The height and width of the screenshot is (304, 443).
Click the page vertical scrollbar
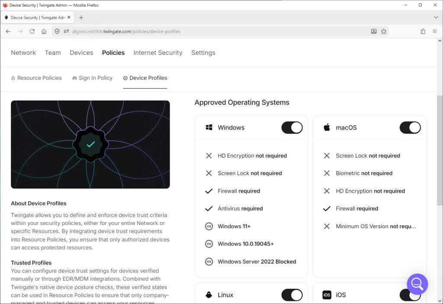pos(440,150)
